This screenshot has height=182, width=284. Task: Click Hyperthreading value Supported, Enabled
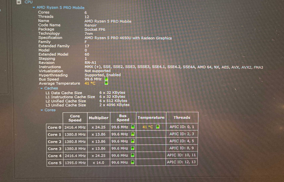coord(102,75)
